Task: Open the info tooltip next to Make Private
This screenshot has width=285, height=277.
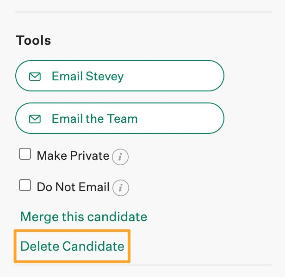Action: point(120,157)
